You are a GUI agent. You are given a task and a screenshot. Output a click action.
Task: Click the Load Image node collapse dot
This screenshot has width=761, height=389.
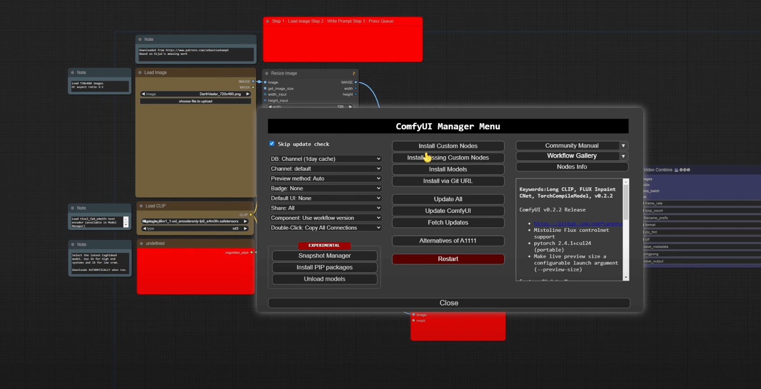click(140, 73)
